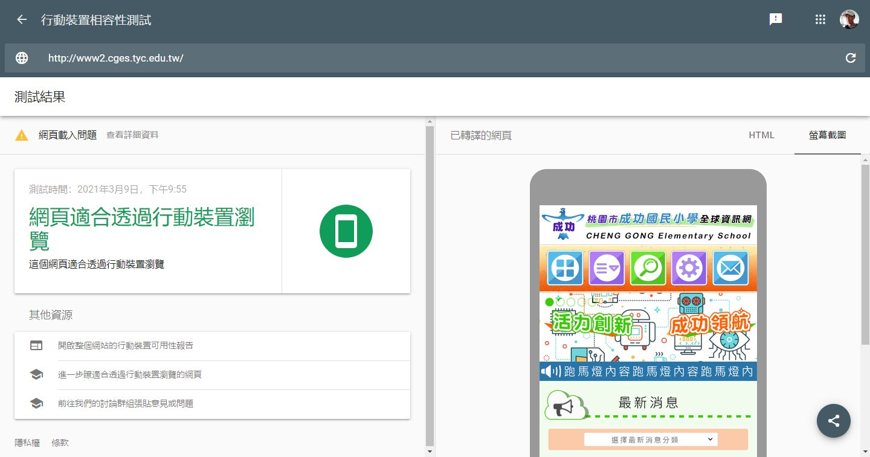This screenshot has height=457, width=870.
Task: Click the reload test icon in URL bar
Action: (x=850, y=58)
